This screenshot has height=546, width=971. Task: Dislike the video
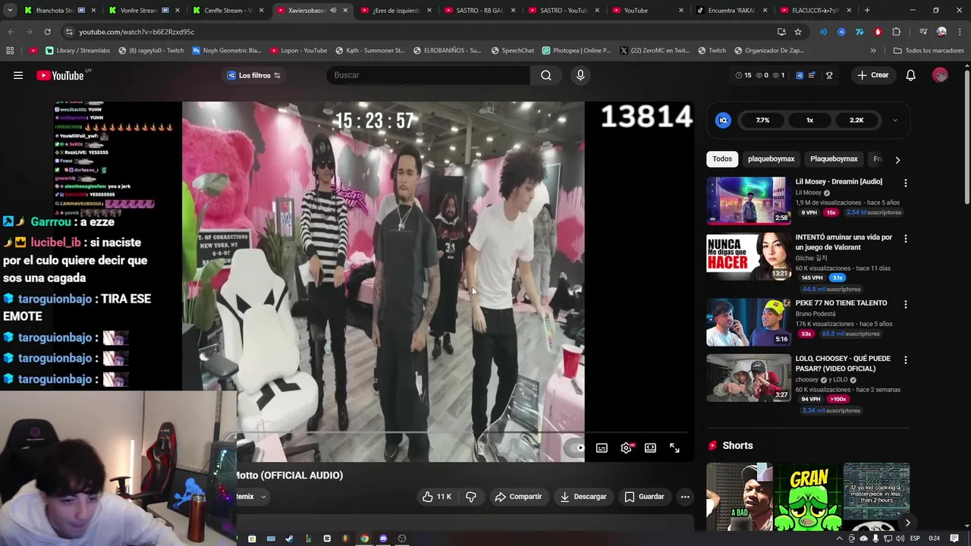coord(471,497)
